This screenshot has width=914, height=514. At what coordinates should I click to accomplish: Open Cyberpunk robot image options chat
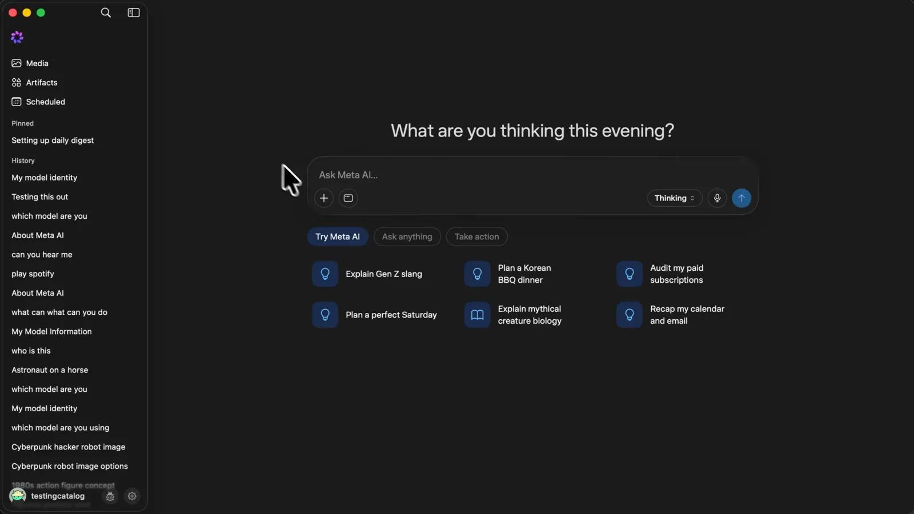[x=70, y=467]
